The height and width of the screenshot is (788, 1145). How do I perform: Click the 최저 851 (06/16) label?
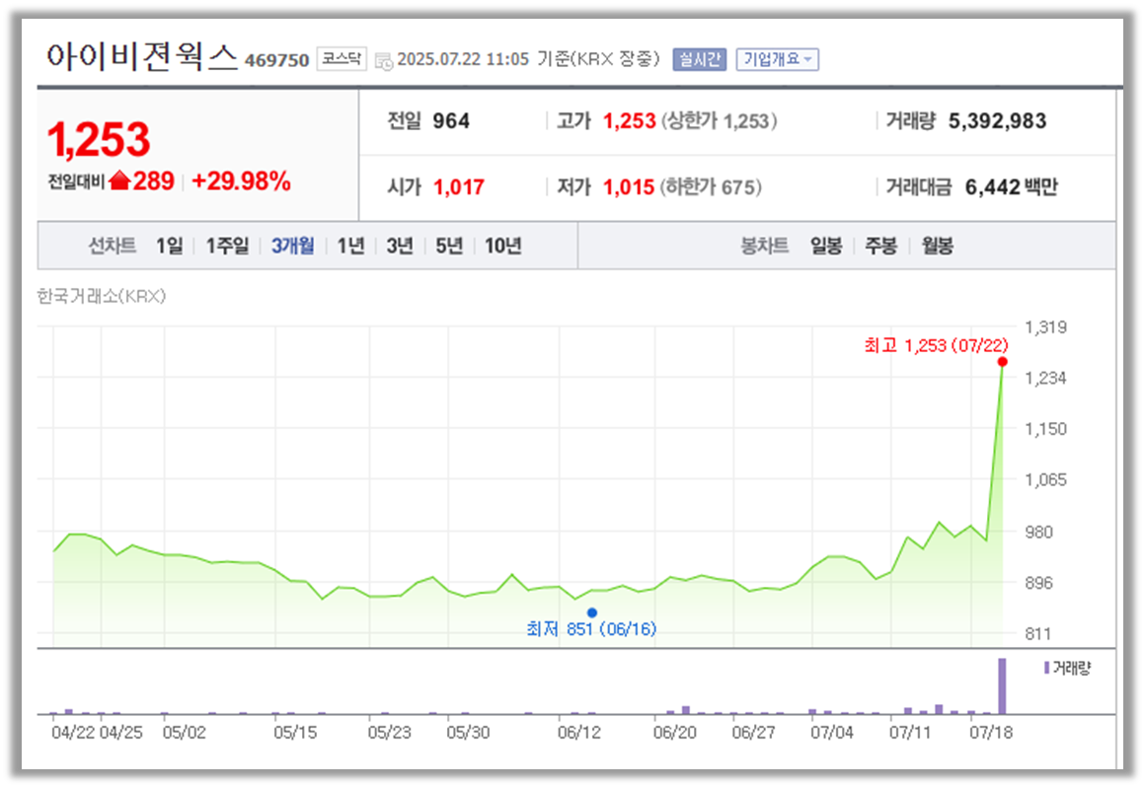591,629
